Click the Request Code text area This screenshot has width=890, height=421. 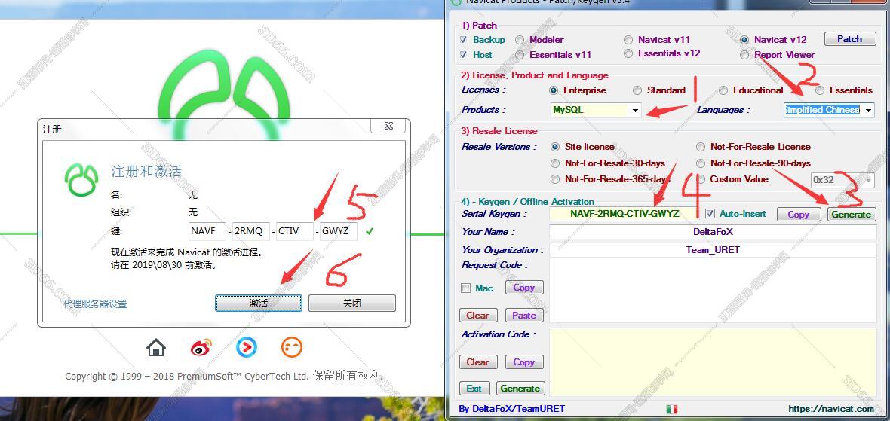(x=713, y=291)
